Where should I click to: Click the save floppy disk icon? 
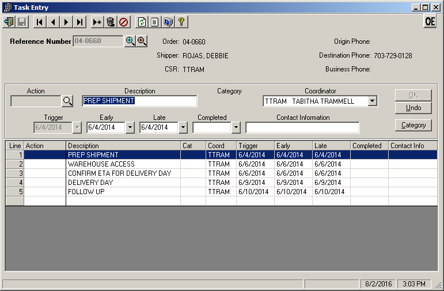[22, 22]
